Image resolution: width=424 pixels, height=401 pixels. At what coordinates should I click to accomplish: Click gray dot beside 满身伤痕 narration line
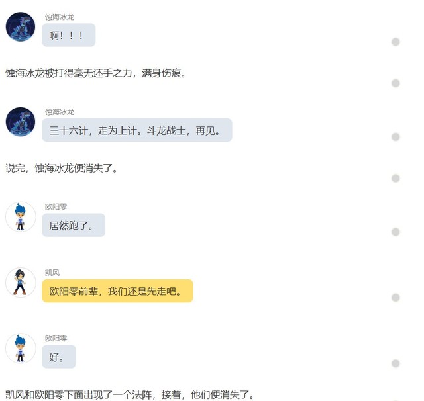point(396,83)
